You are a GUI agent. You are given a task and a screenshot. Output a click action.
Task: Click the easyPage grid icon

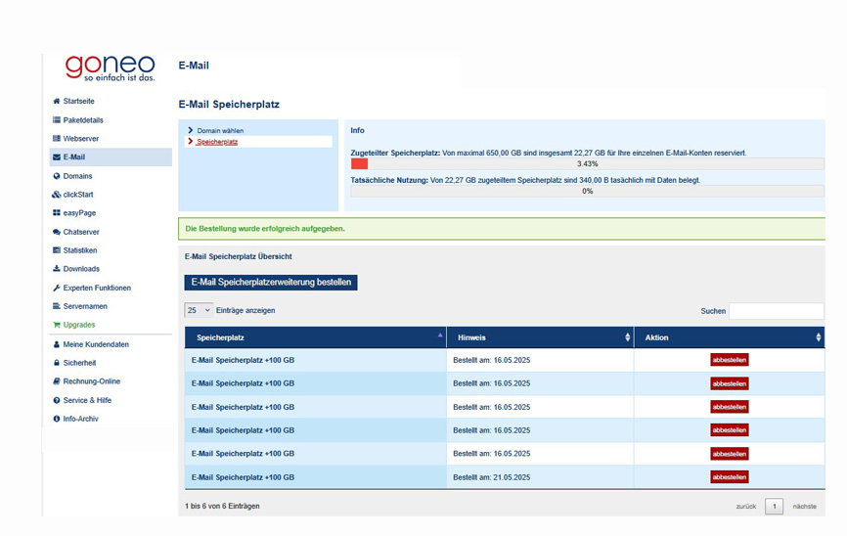[x=56, y=213]
